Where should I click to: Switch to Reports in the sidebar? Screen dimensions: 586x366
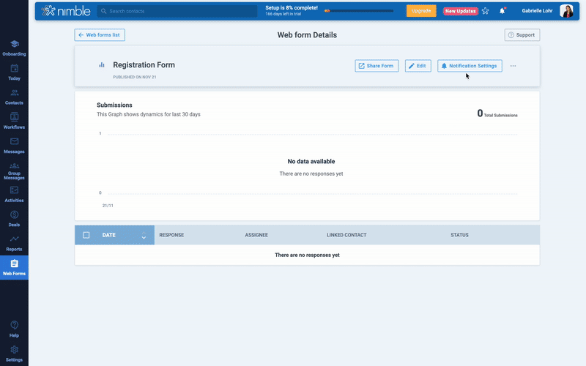pos(14,243)
